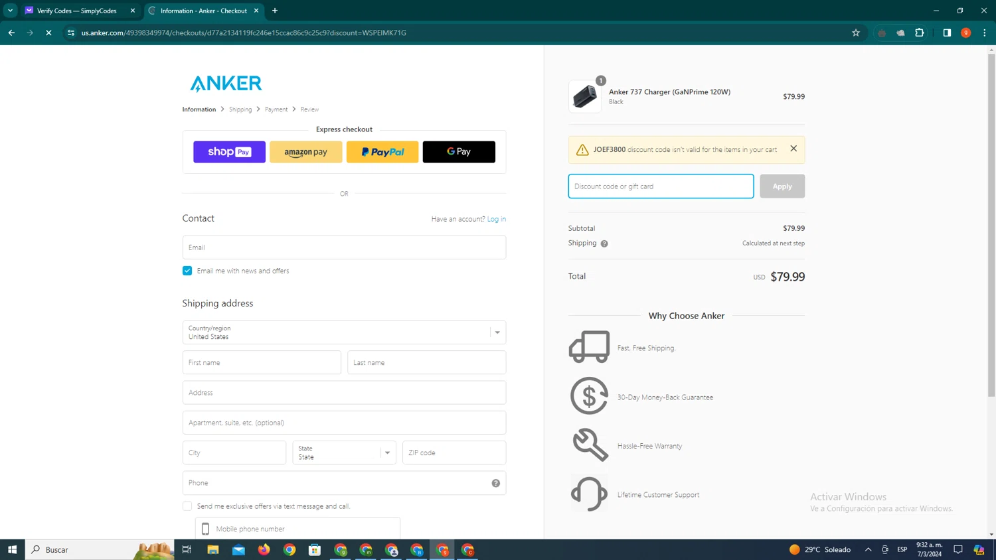This screenshot has height=560, width=996.
Task: Click the Anker logo
Action: pos(226,84)
